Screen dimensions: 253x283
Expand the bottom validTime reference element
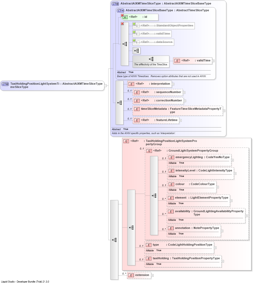[x=213, y=61]
